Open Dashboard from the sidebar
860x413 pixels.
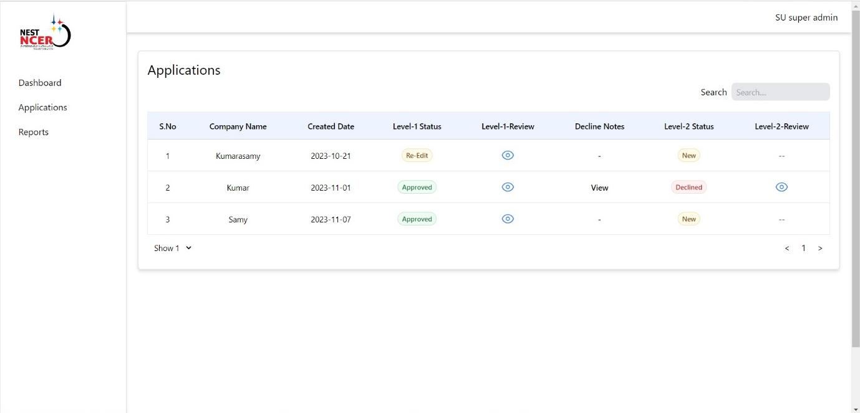pos(40,83)
